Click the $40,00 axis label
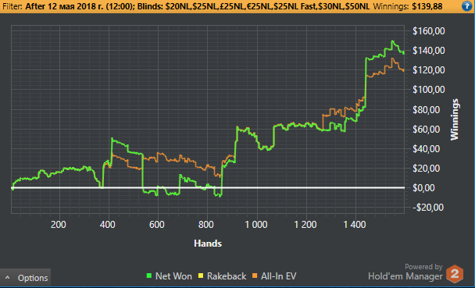The width and height of the screenshot is (475, 288). click(427, 148)
